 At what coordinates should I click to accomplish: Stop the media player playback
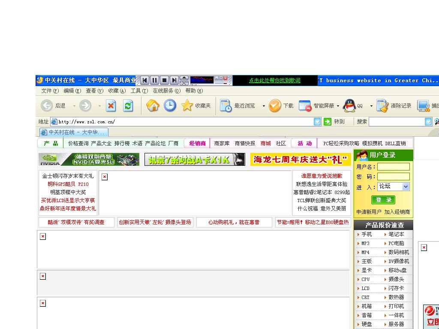(x=164, y=80)
